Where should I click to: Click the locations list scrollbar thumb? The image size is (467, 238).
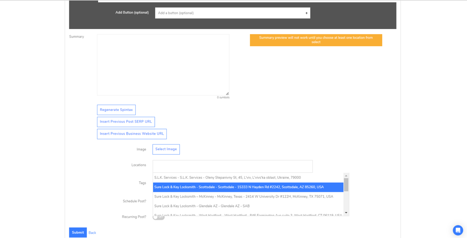click(346, 184)
